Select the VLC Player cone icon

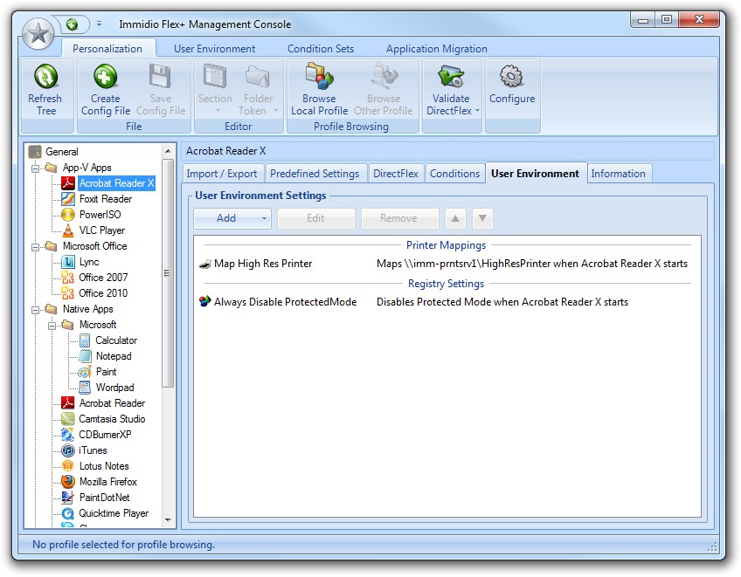[68, 230]
